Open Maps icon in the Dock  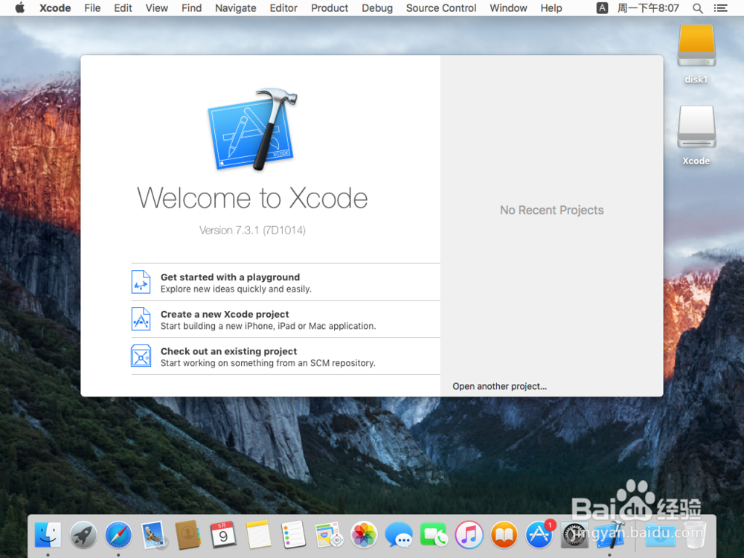[328, 535]
